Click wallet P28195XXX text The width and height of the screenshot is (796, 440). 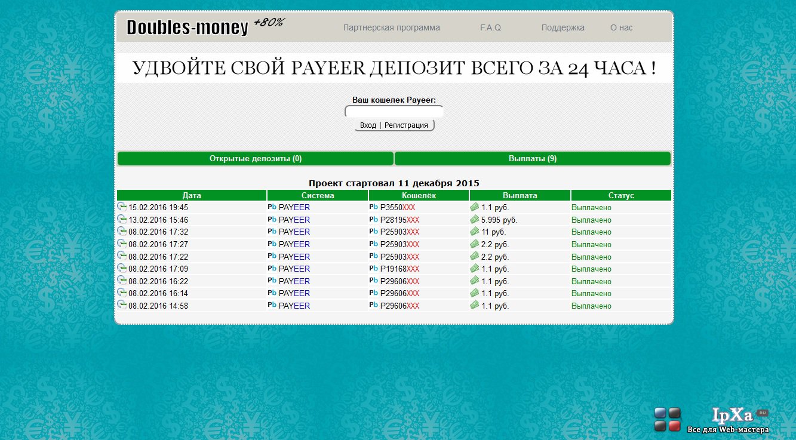(x=399, y=220)
